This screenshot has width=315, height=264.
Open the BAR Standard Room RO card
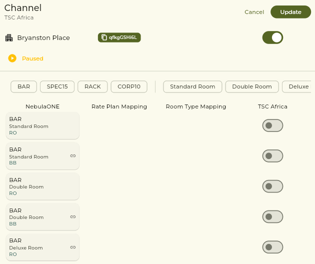(x=42, y=125)
